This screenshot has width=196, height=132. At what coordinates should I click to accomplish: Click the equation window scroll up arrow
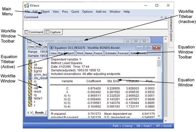click(x=159, y=58)
